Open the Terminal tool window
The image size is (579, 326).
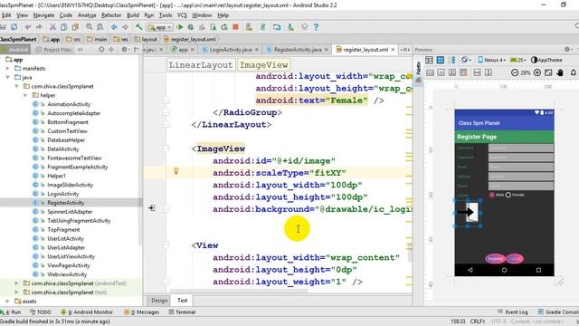point(182,312)
